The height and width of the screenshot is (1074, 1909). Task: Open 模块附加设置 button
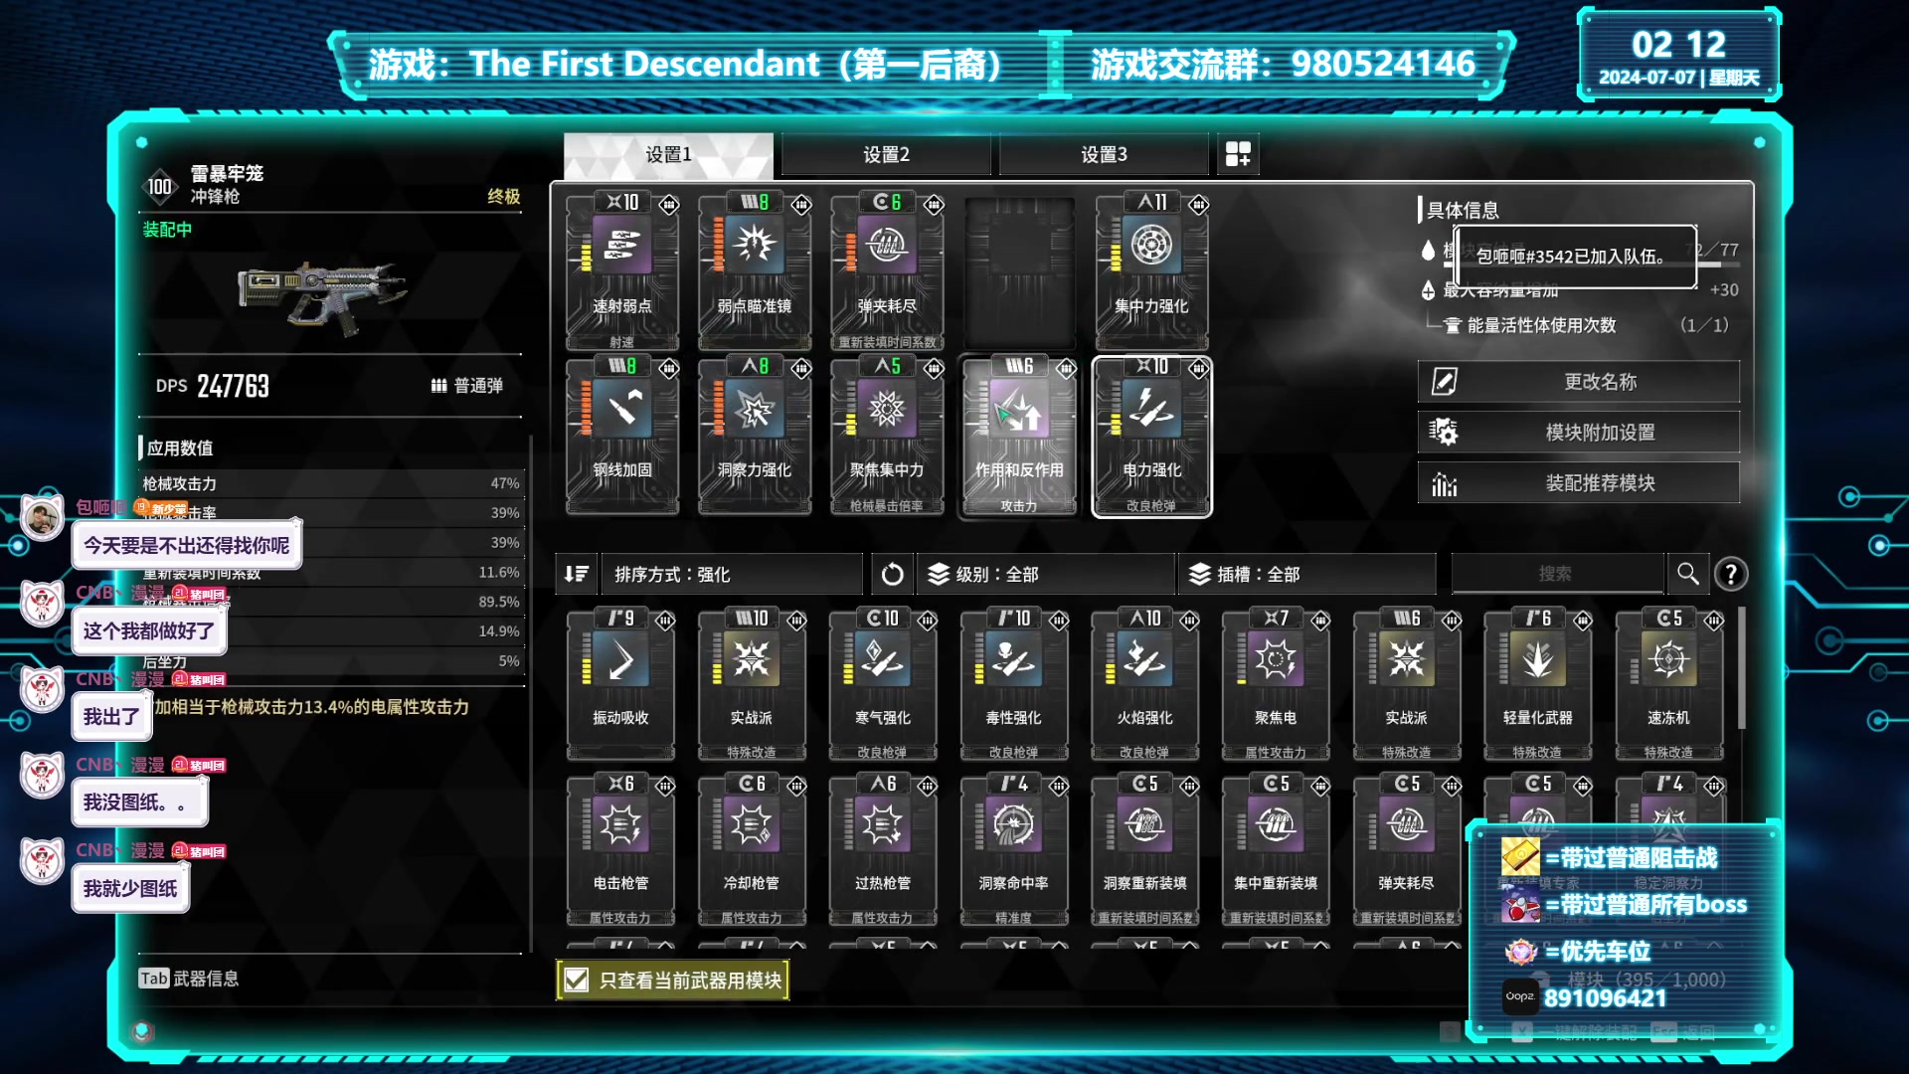tap(1578, 433)
